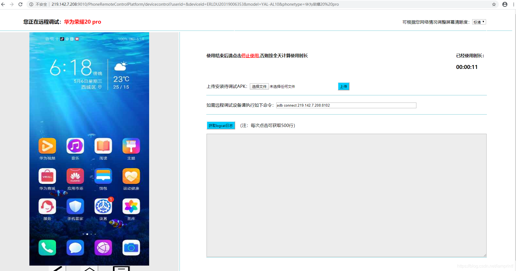The height and width of the screenshot is (271, 516).
Task: Tap the second home page indicator dot
Action: point(87,234)
